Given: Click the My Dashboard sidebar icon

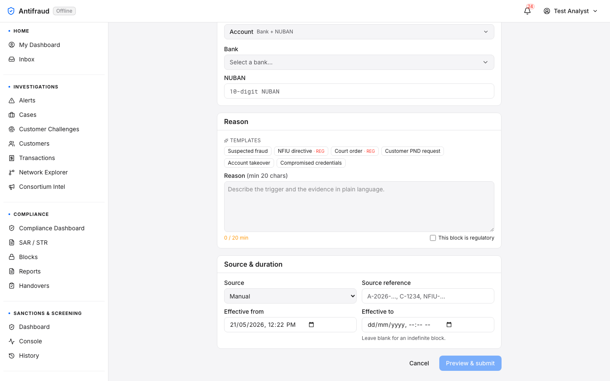Looking at the screenshot, I should (12, 45).
